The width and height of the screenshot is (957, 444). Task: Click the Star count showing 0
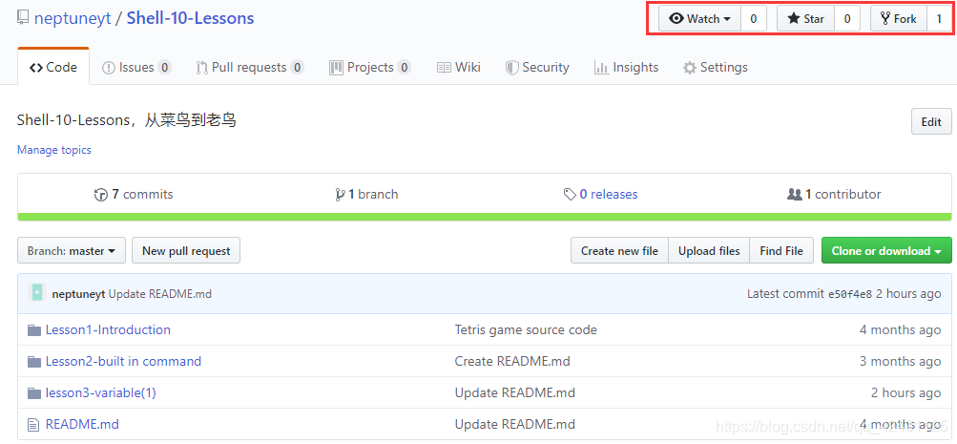[x=847, y=19]
